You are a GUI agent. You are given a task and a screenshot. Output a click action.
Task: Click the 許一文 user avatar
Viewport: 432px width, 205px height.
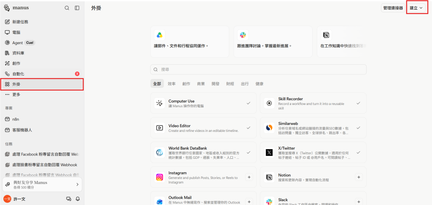pyautogui.click(x=7, y=199)
